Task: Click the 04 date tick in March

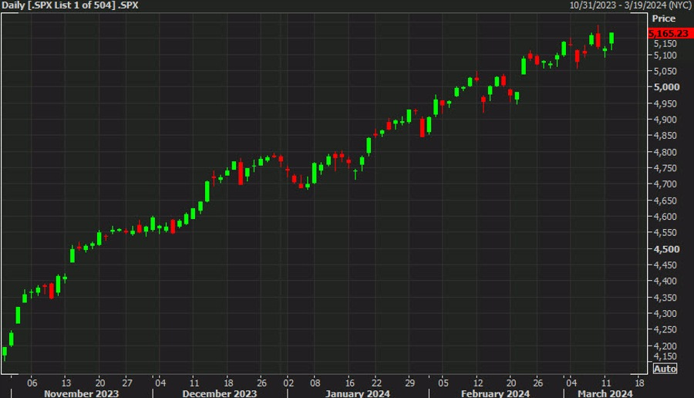Action: 571,383
